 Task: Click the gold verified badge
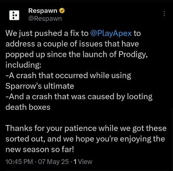pos(62,11)
